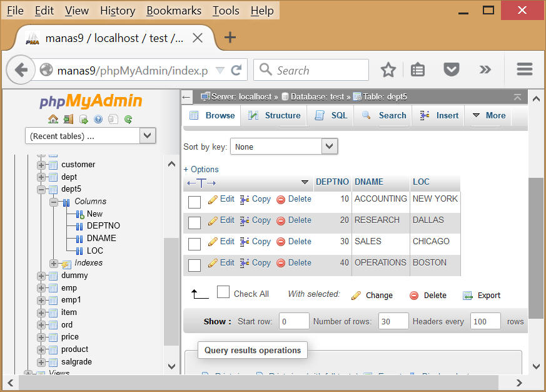Open the Tools menu
This screenshot has width=546, height=392.
pos(226,11)
